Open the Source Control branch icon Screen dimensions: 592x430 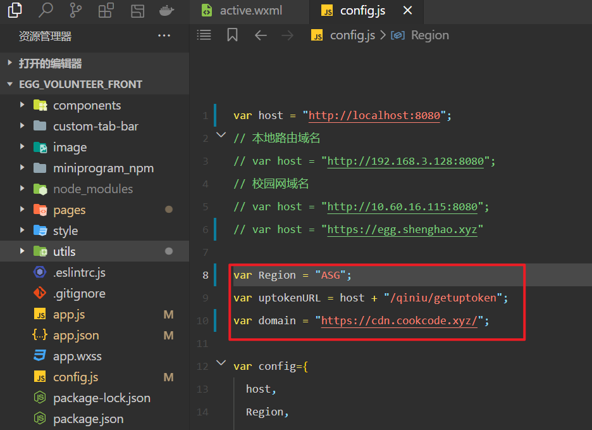pyautogui.click(x=76, y=10)
